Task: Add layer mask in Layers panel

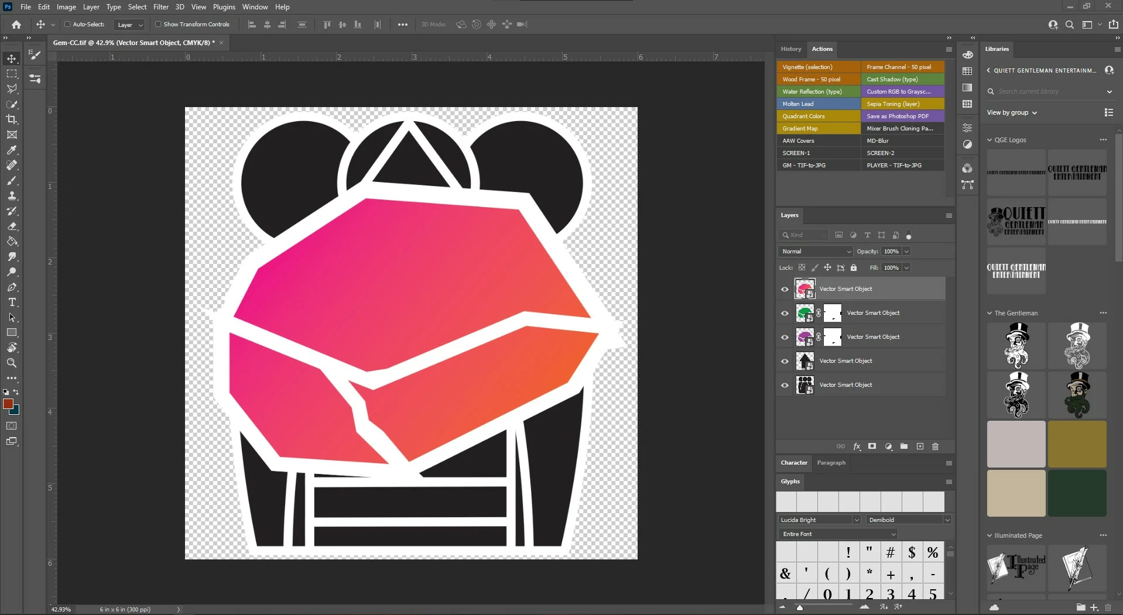Action: [x=872, y=446]
